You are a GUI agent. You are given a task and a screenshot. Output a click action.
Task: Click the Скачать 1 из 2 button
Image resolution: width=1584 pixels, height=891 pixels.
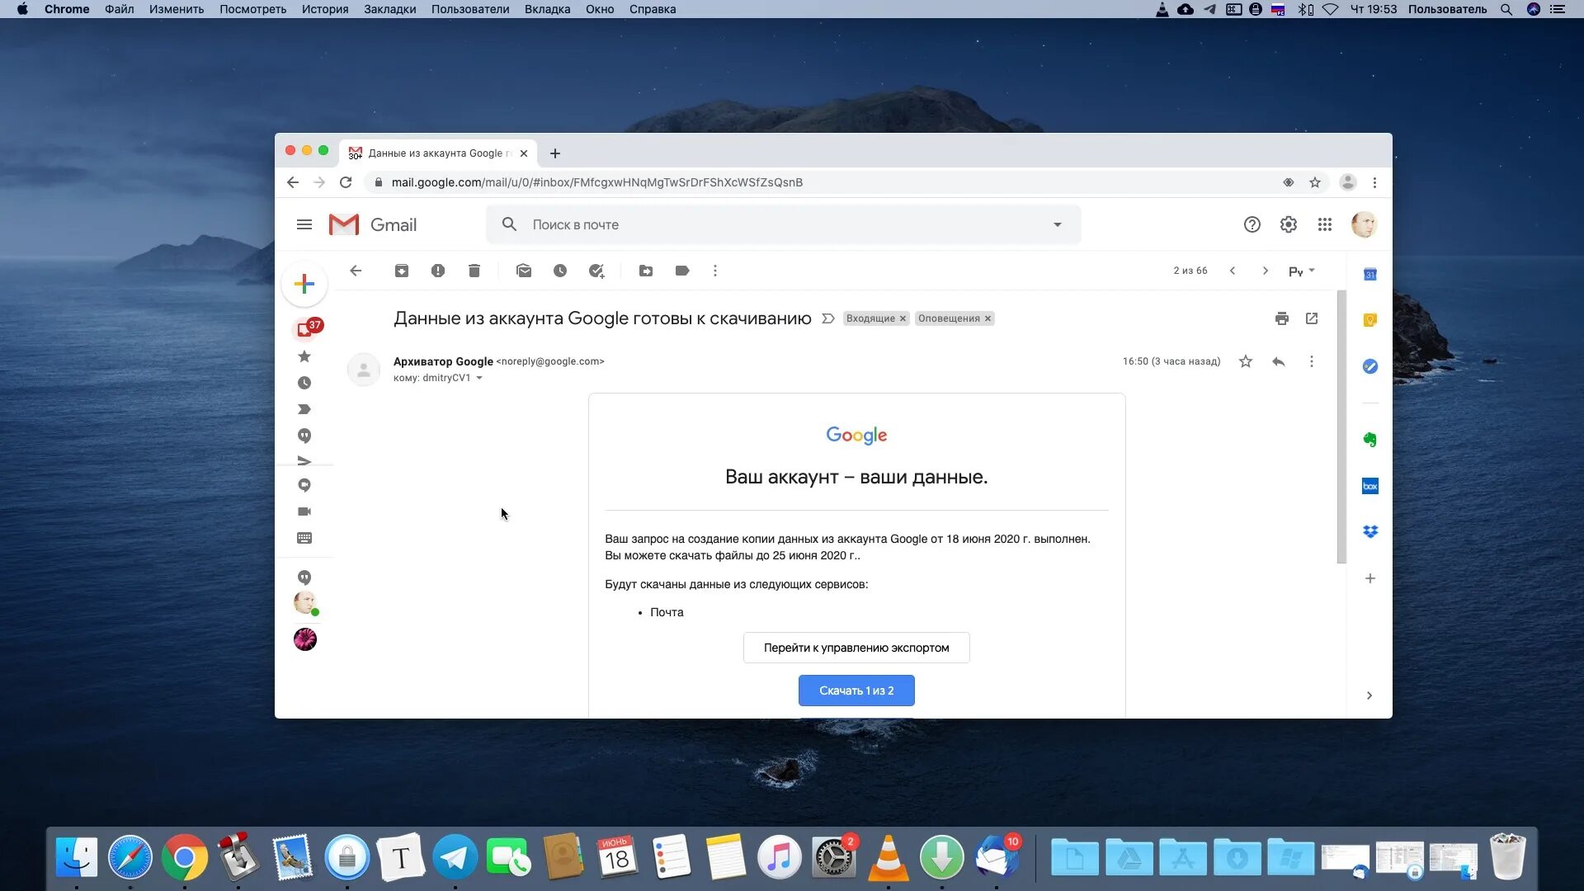point(856,691)
